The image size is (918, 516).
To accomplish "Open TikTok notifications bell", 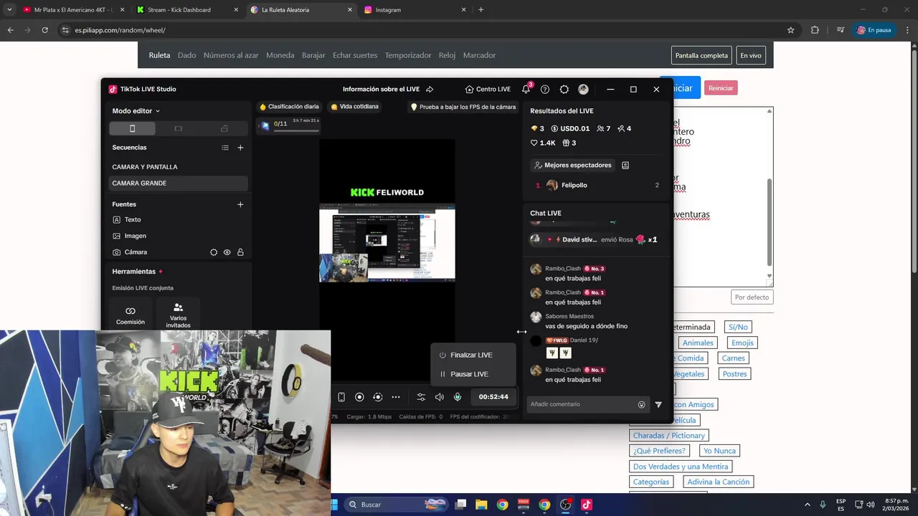I will [526, 90].
